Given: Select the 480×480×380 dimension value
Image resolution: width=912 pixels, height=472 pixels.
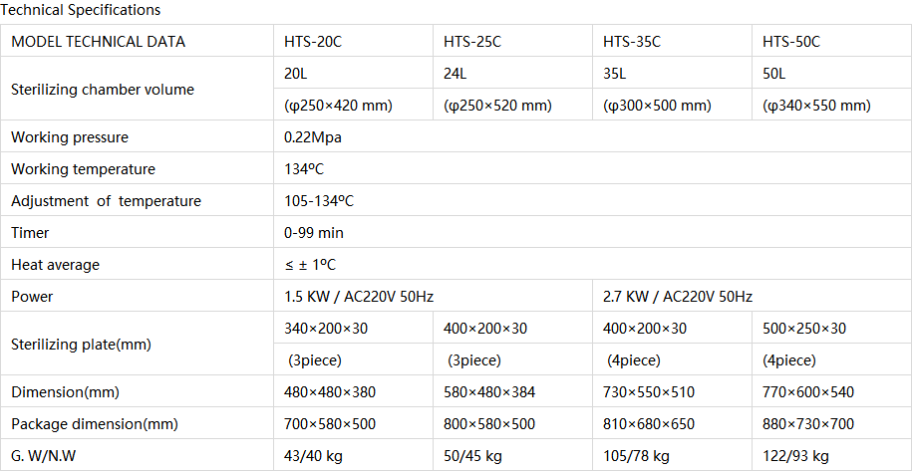Looking at the screenshot, I should pyautogui.click(x=330, y=392).
